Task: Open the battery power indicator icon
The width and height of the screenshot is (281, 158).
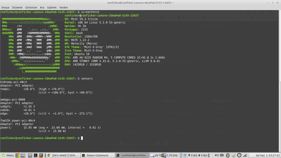Action: [x=222, y=155]
